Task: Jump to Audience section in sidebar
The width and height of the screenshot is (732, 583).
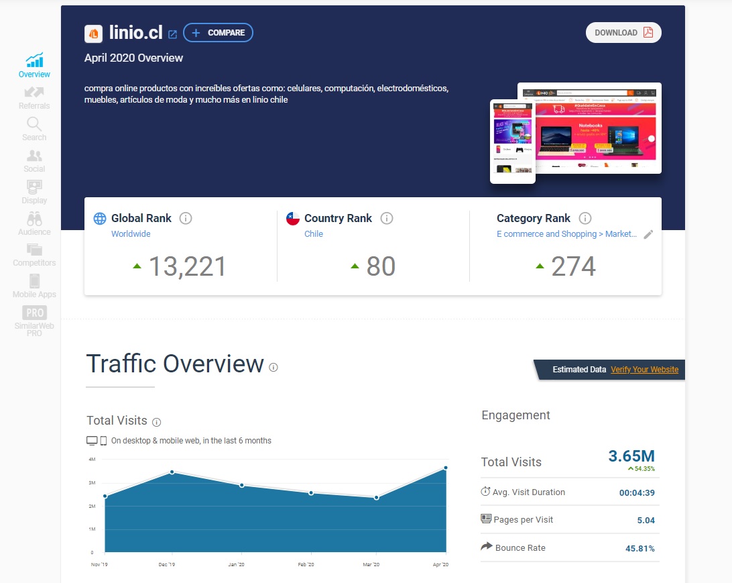Action: 34,223
